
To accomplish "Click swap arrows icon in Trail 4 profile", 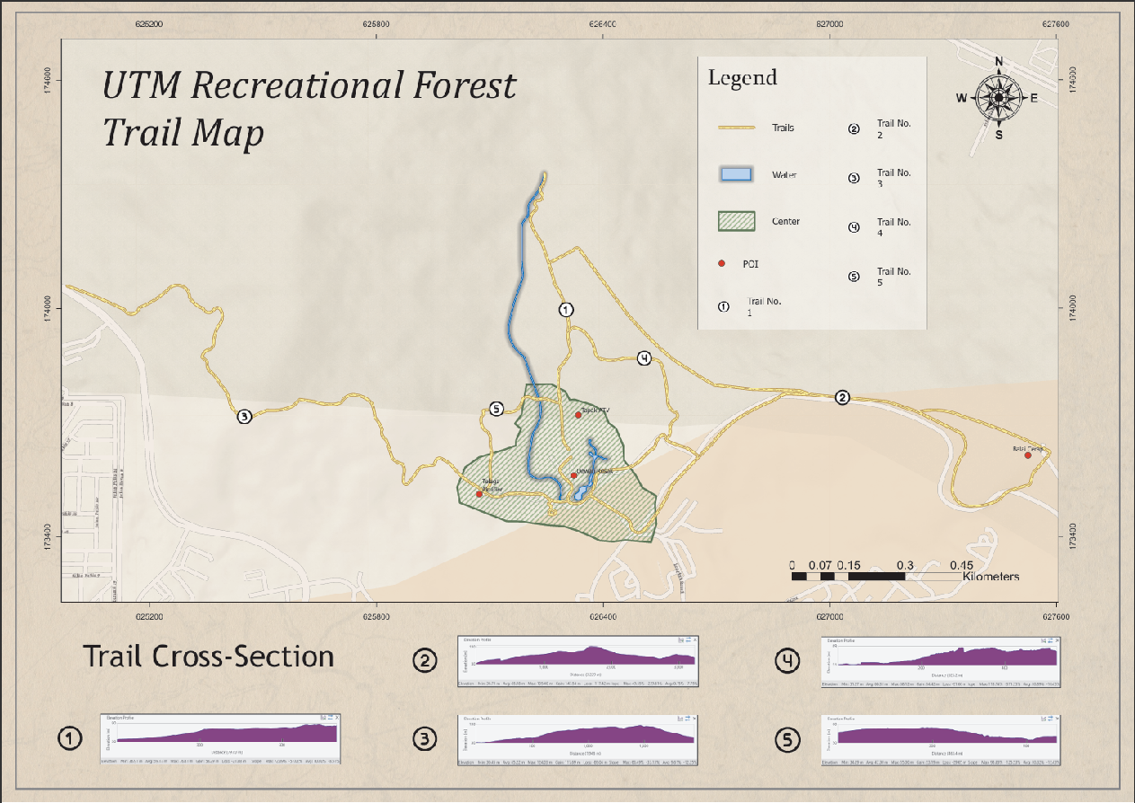I will click(x=1050, y=641).
